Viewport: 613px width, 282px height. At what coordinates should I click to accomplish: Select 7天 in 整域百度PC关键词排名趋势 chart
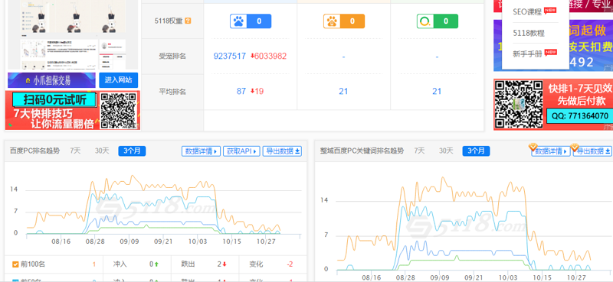(419, 151)
